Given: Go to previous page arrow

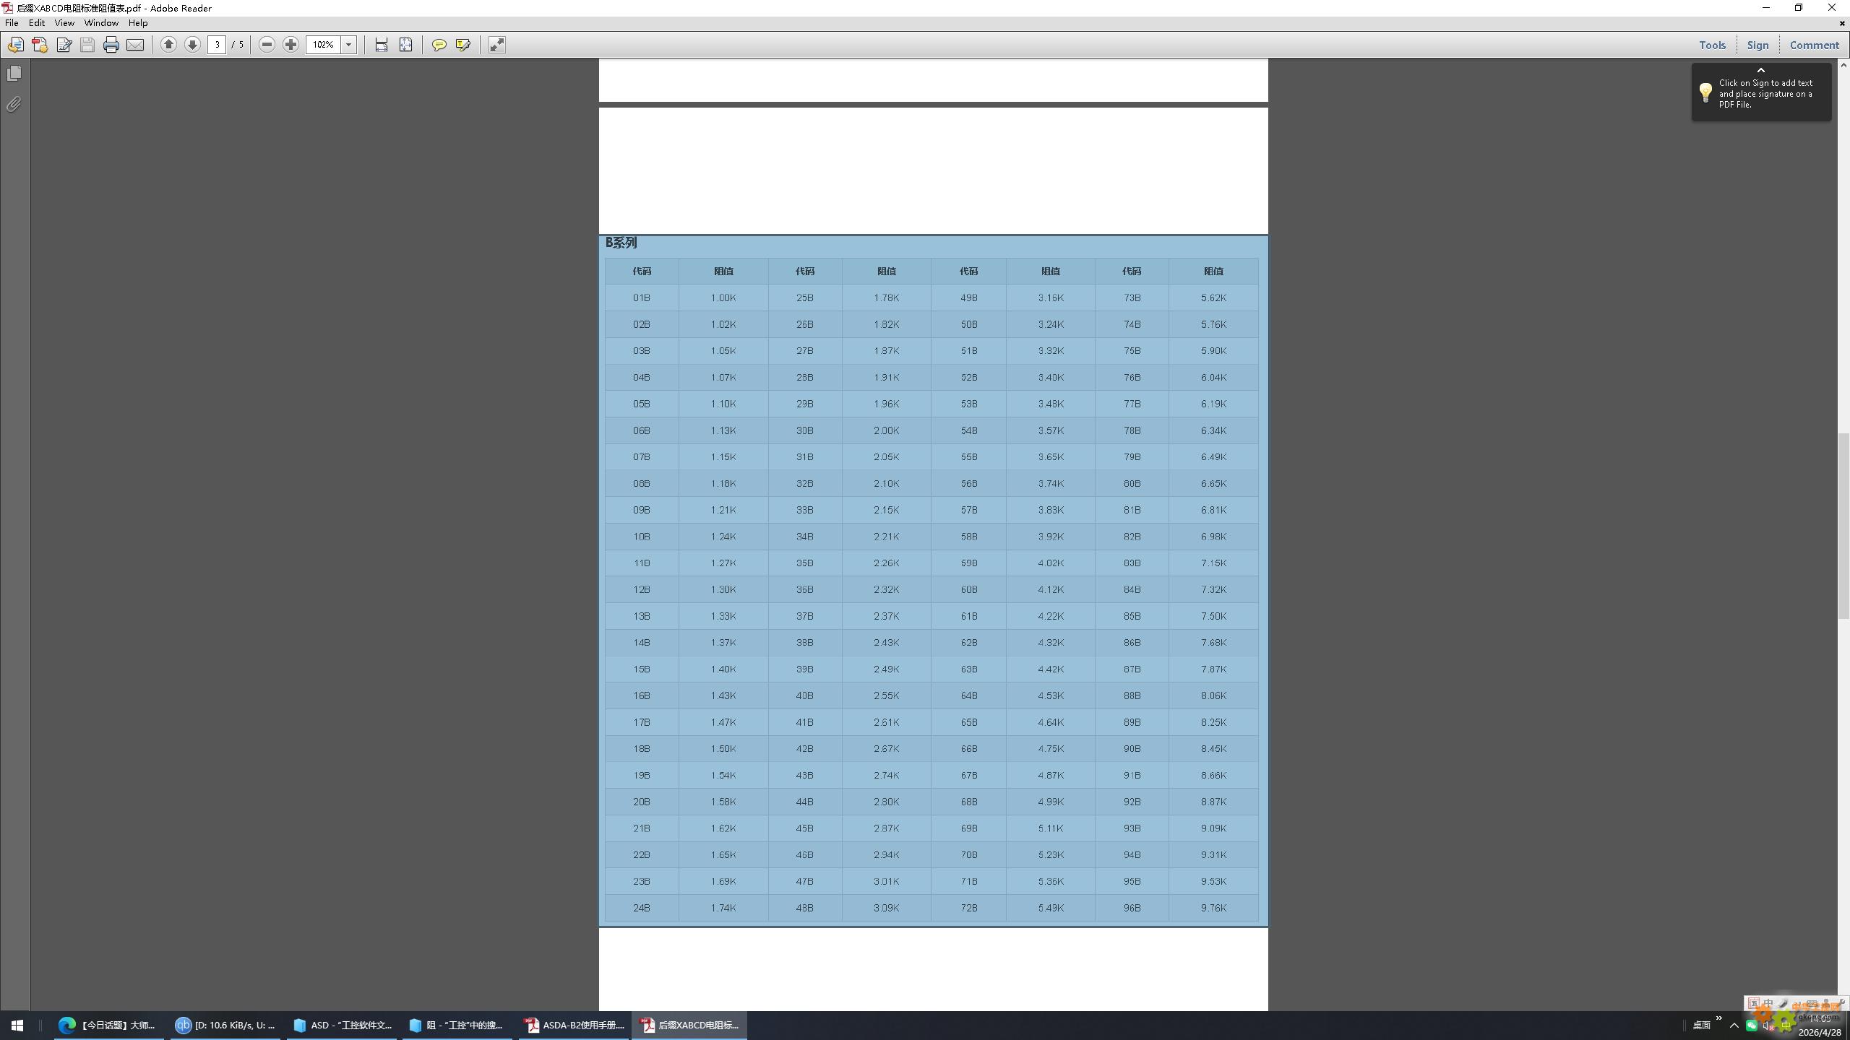Looking at the screenshot, I should pyautogui.click(x=168, y=45).
